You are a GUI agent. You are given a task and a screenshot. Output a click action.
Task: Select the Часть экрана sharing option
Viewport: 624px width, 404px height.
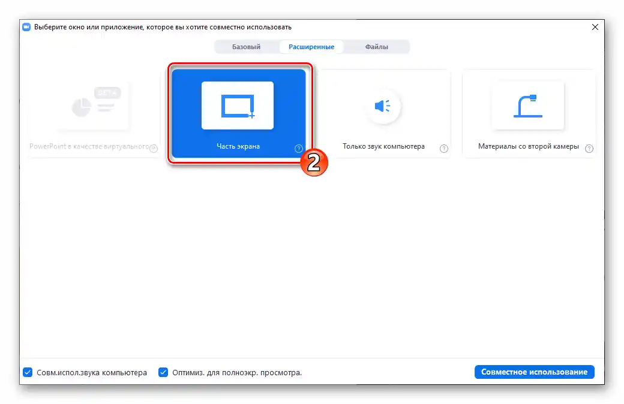239,106
